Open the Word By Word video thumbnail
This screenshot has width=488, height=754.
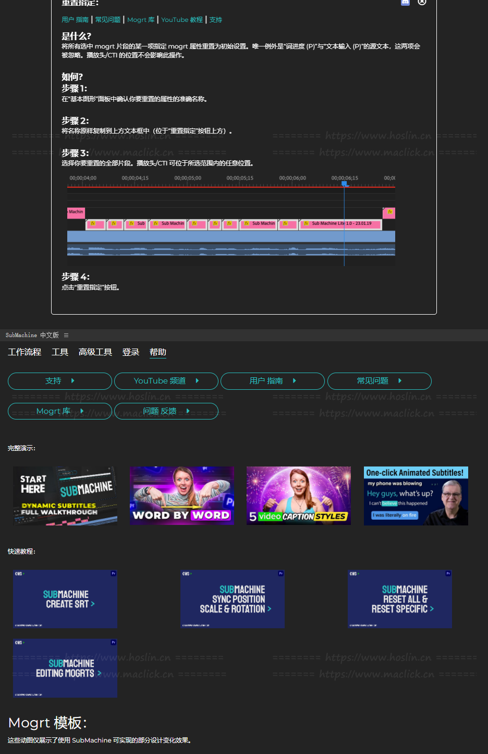coord(182,496)
